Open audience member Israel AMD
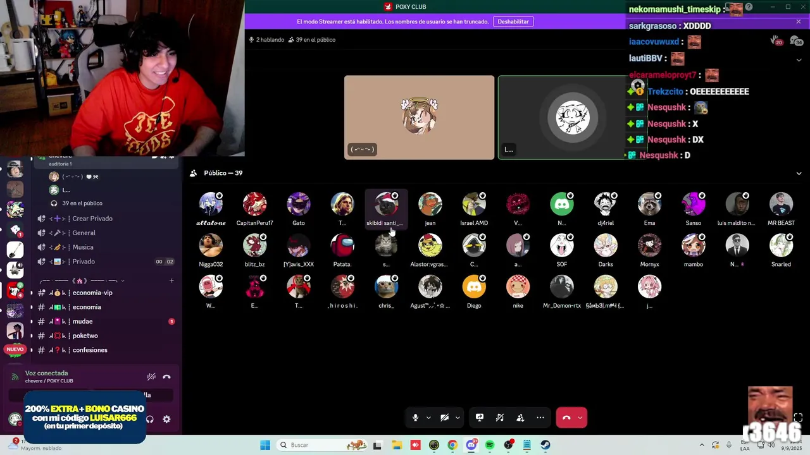 tap(474, 210)
